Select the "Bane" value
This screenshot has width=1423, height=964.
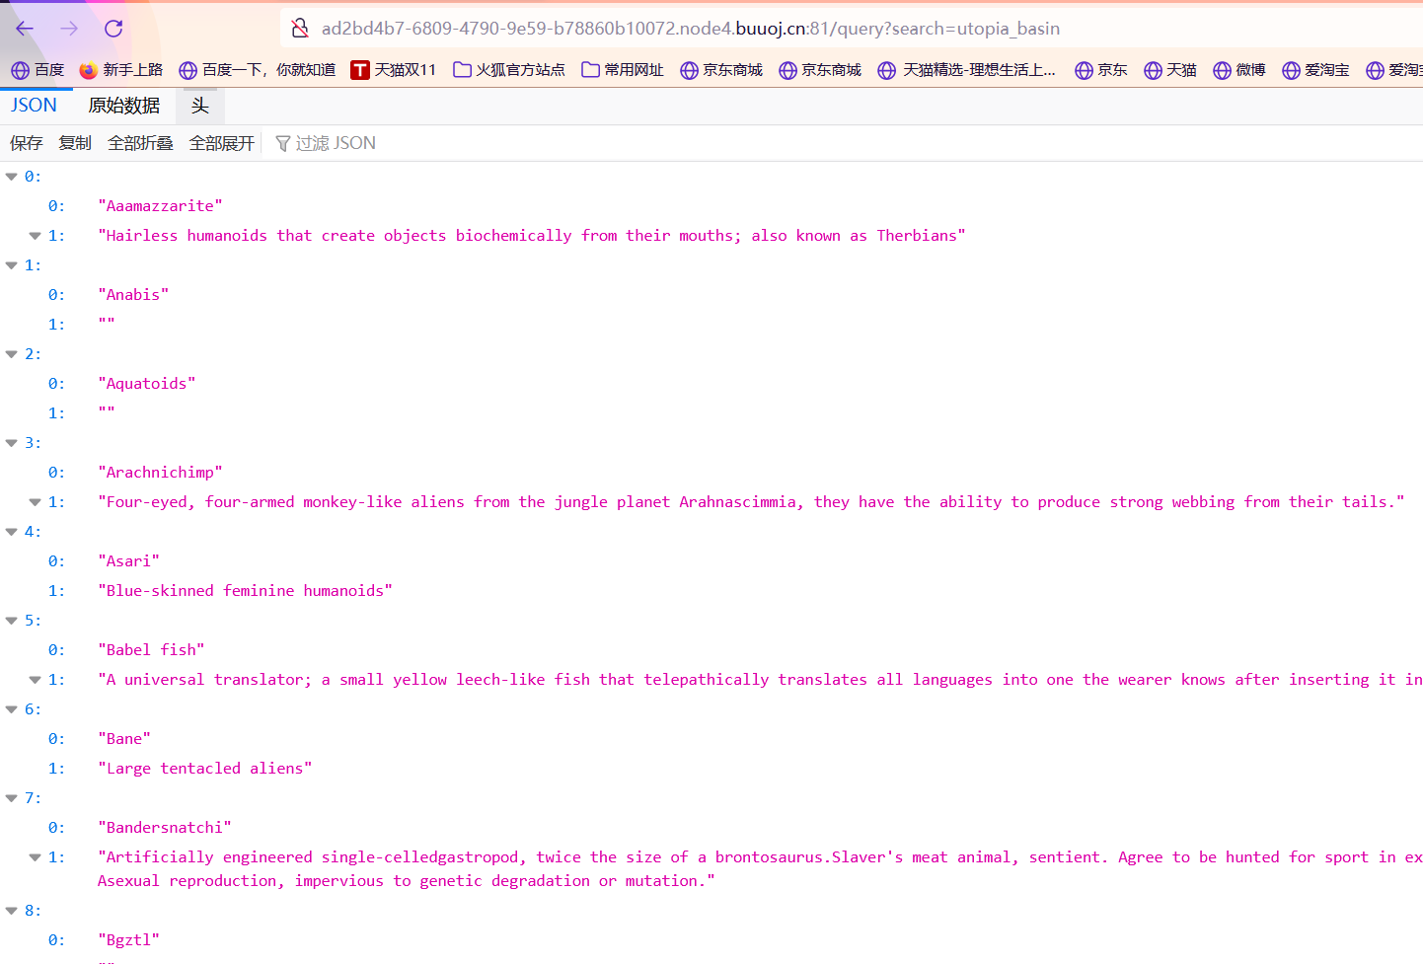pyautogui.click(x=124, y=739)
